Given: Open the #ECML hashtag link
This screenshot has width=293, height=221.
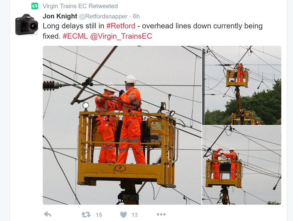Looking at the screenshot, I should [75, 36].
